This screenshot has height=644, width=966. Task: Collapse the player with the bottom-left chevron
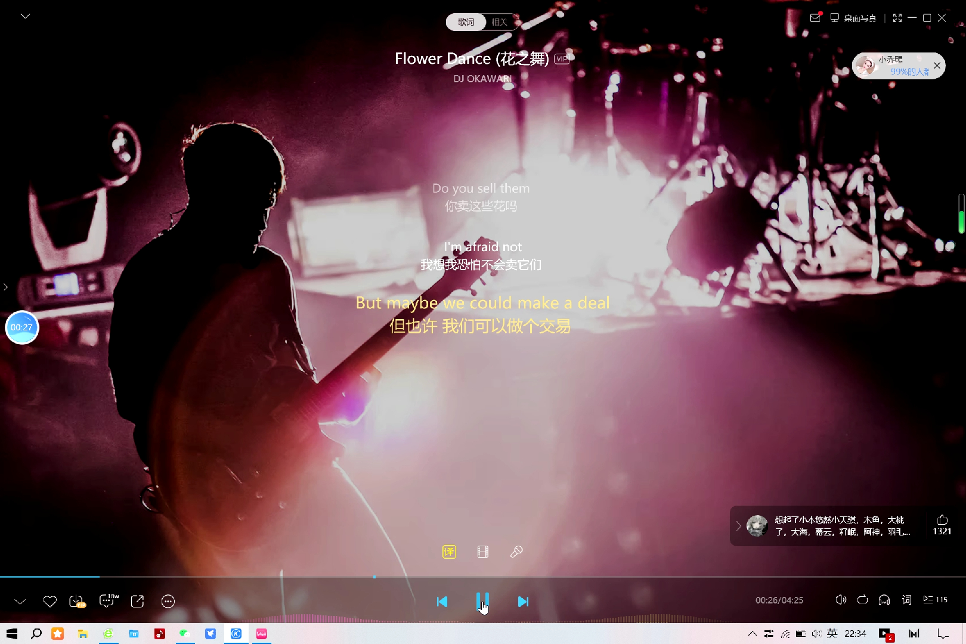pyautogui.click(x=20, y=602)
